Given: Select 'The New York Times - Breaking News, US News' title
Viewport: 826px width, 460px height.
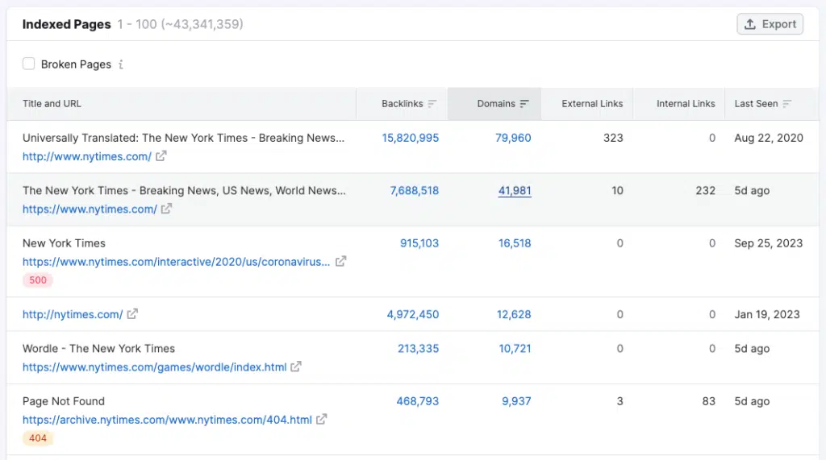Looking at the screenshot, I should tap(184, 191).
